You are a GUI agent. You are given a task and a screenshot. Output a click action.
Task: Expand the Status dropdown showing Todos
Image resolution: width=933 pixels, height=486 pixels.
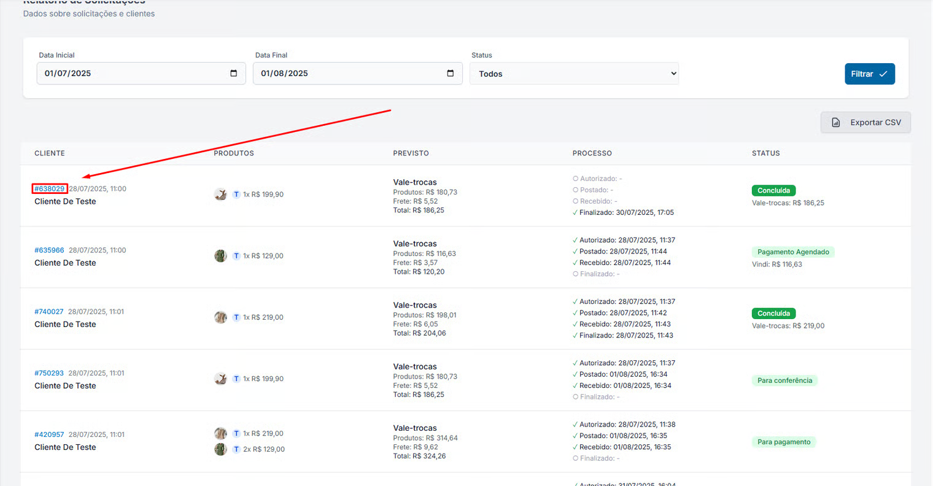pyautogui.click(x=574, y=74)
